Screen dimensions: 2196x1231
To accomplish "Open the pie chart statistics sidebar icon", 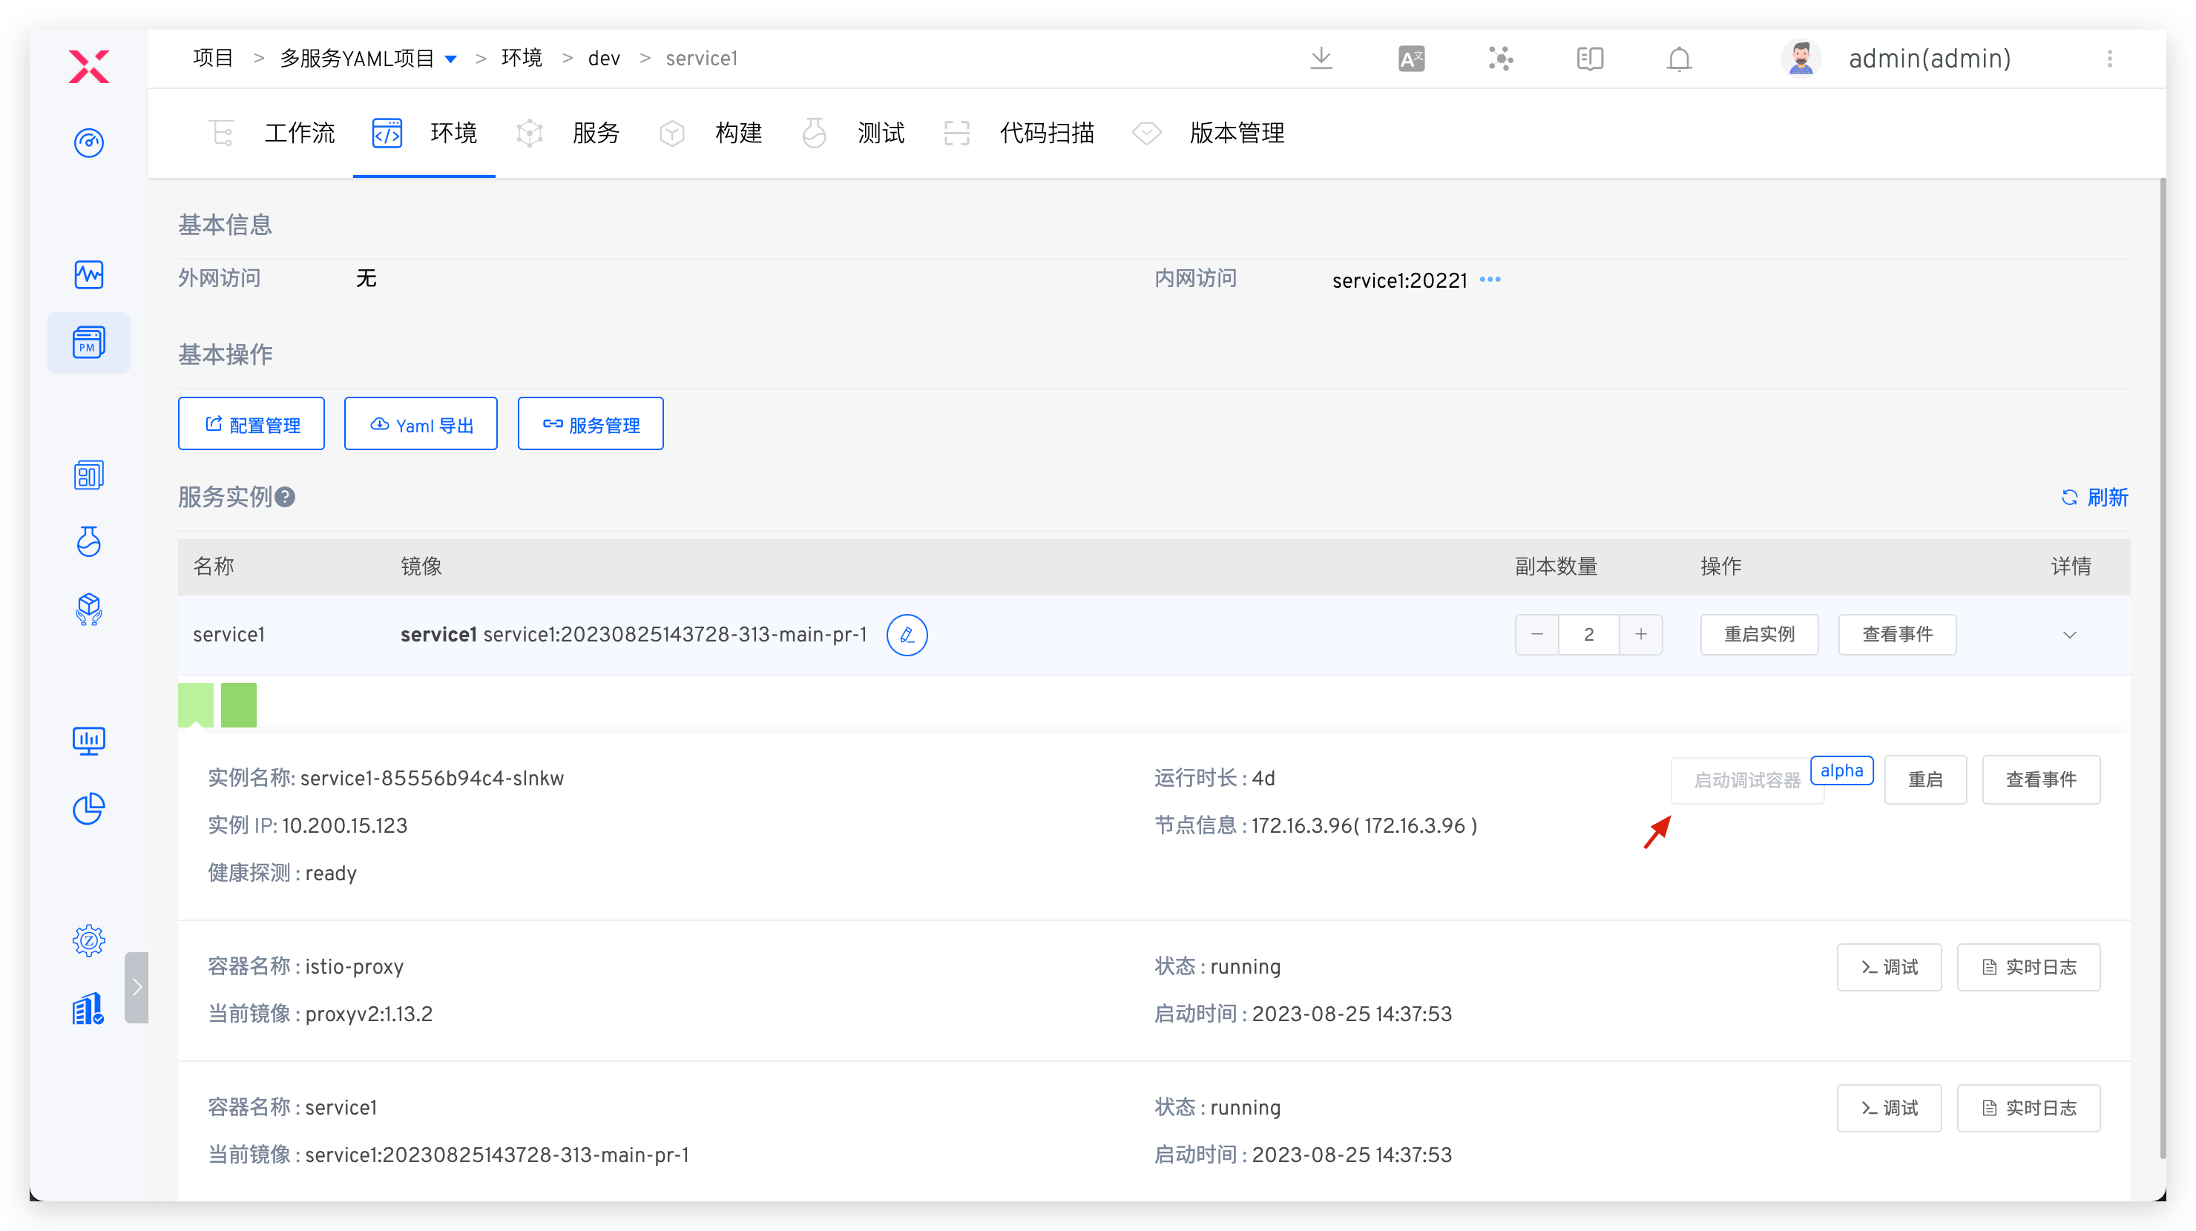I will coord(89,809).
